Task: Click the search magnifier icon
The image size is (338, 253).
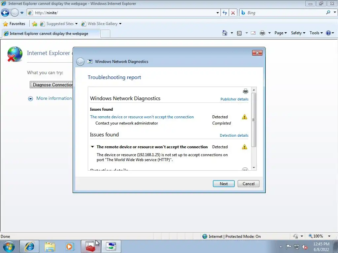Action: pos(328,13)
